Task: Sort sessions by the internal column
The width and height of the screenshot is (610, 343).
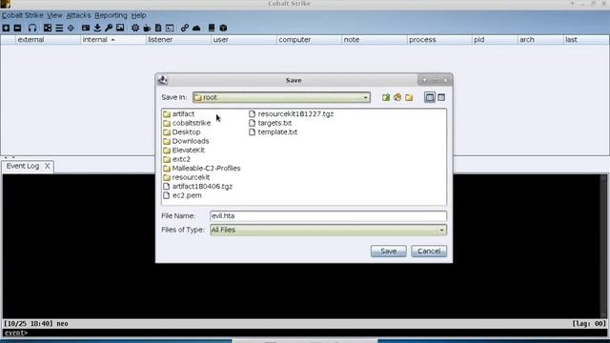Action: [x=113, y=40]
